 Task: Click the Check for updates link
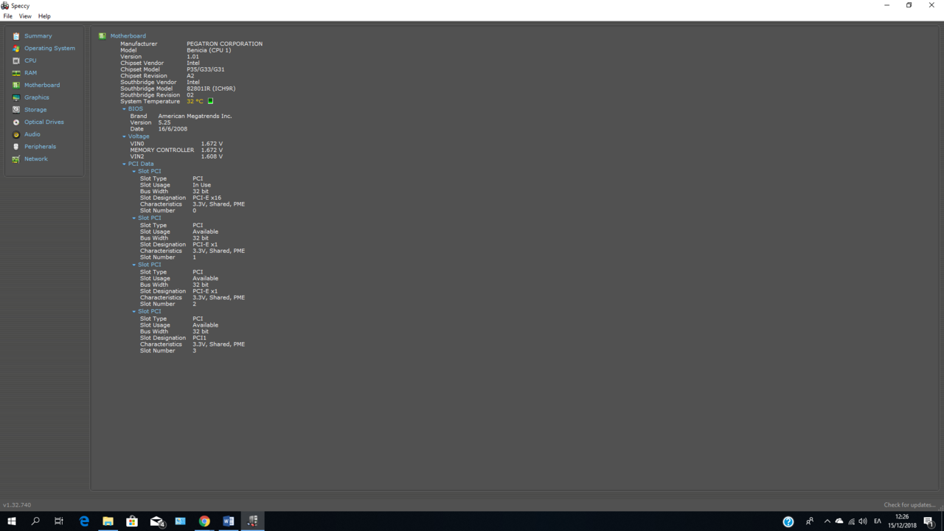pos(909,505)
